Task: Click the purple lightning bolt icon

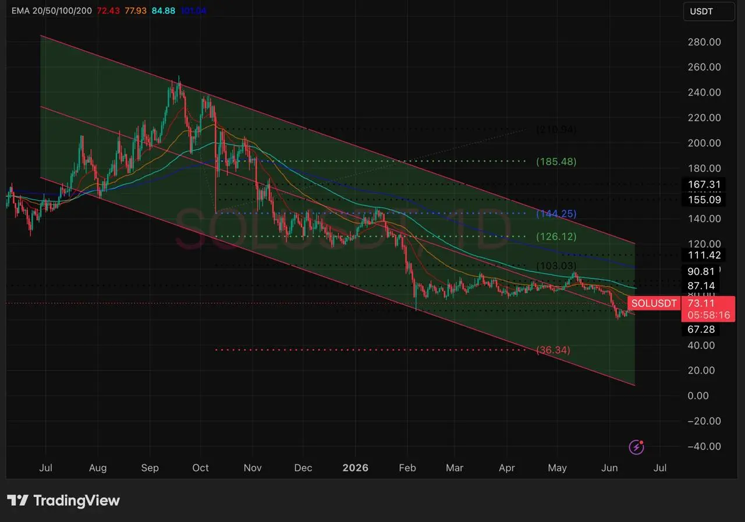Action: tap(637, 447)
